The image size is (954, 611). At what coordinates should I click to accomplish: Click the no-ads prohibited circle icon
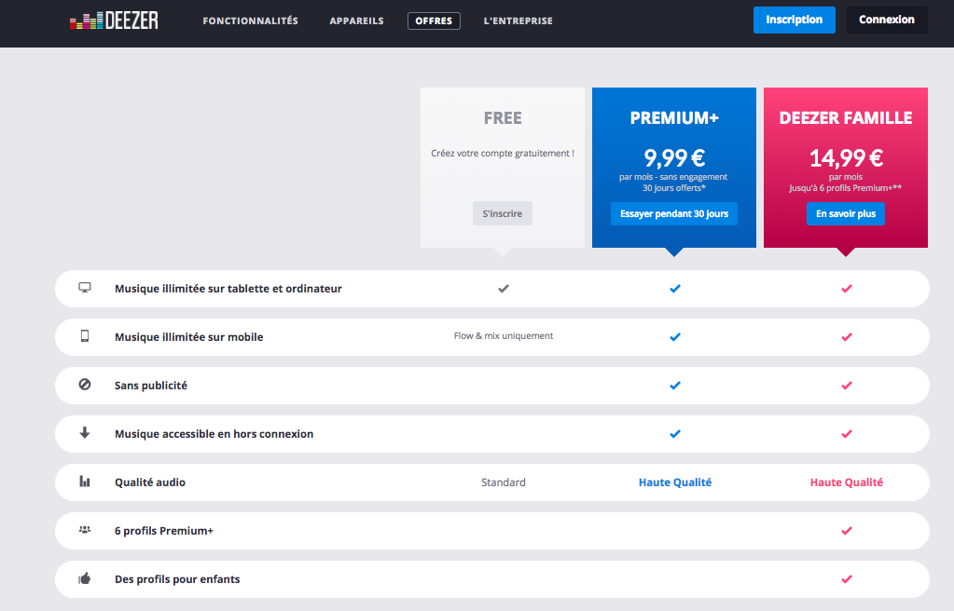coord(85,385)
